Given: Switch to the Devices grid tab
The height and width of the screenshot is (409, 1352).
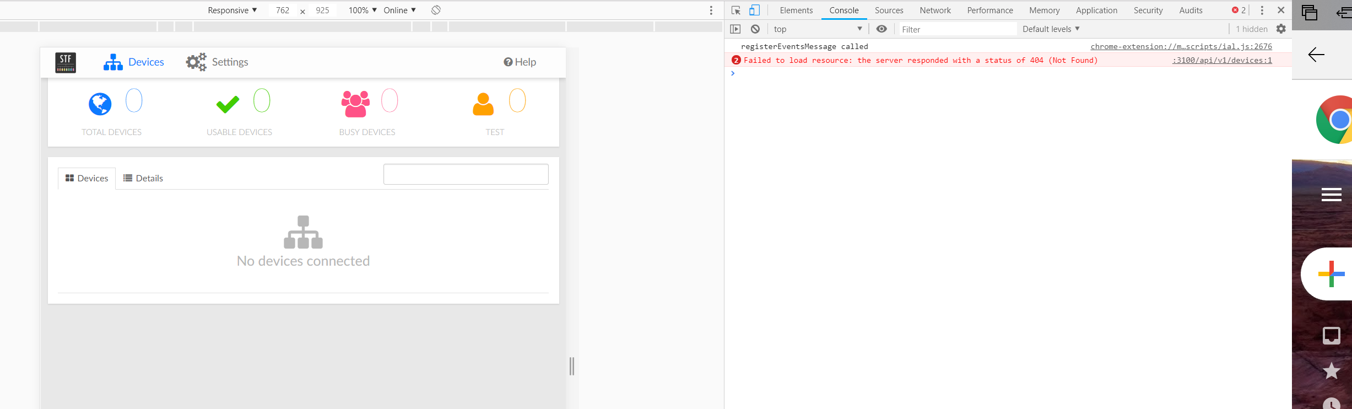Looking at the screenshot, I should [86, 179].
